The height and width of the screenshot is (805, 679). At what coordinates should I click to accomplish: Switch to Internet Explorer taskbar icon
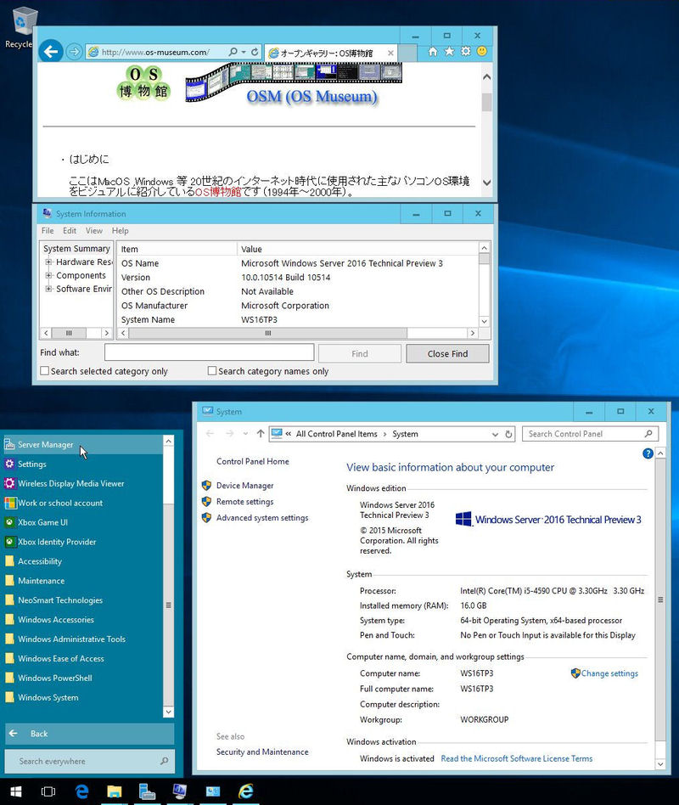pos(246,791)
